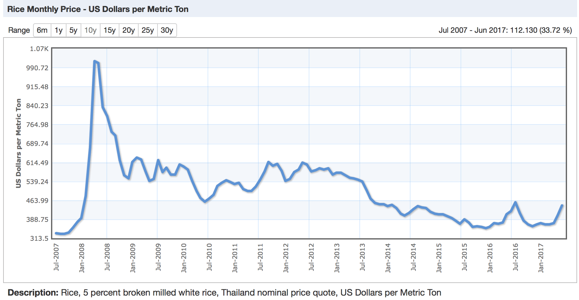
Task: Click the line's last data point at right end
Action: (x=562, y=205)
